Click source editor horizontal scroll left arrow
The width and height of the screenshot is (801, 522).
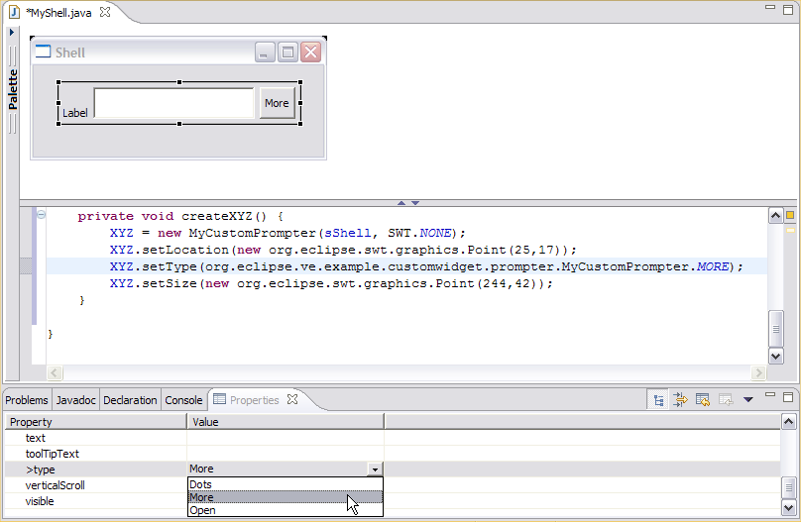[x=55, y=373]
